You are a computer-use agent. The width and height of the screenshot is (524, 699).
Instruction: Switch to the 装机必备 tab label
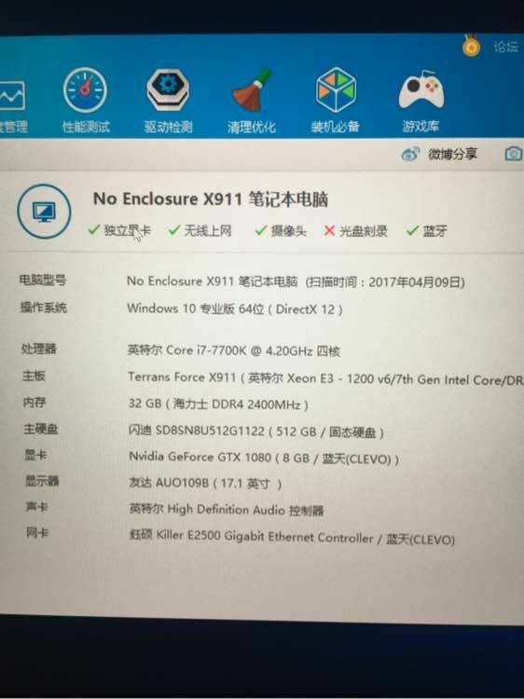pyautogui.click(x=336, y=128)
